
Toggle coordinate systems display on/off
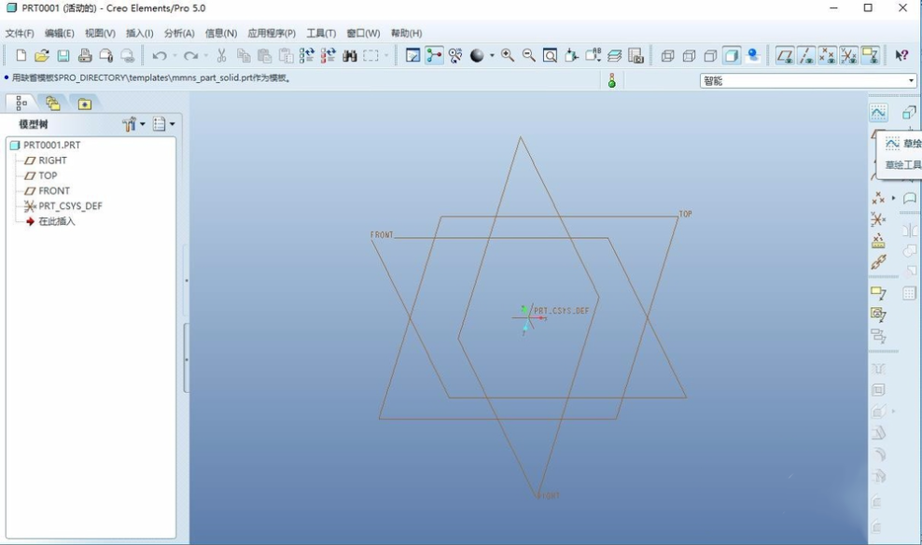848,56
